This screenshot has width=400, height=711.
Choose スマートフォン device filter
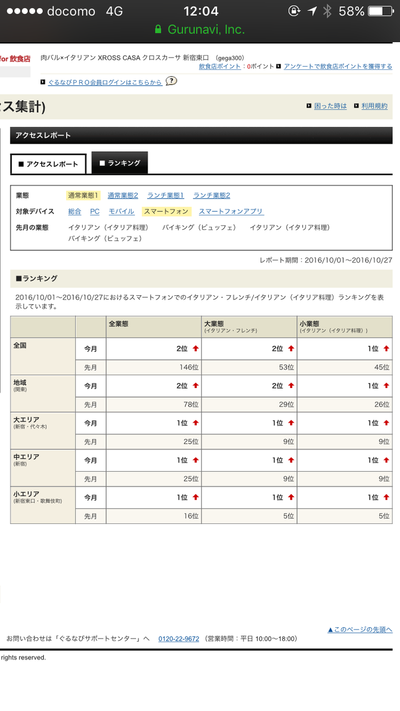coord(167,211)
